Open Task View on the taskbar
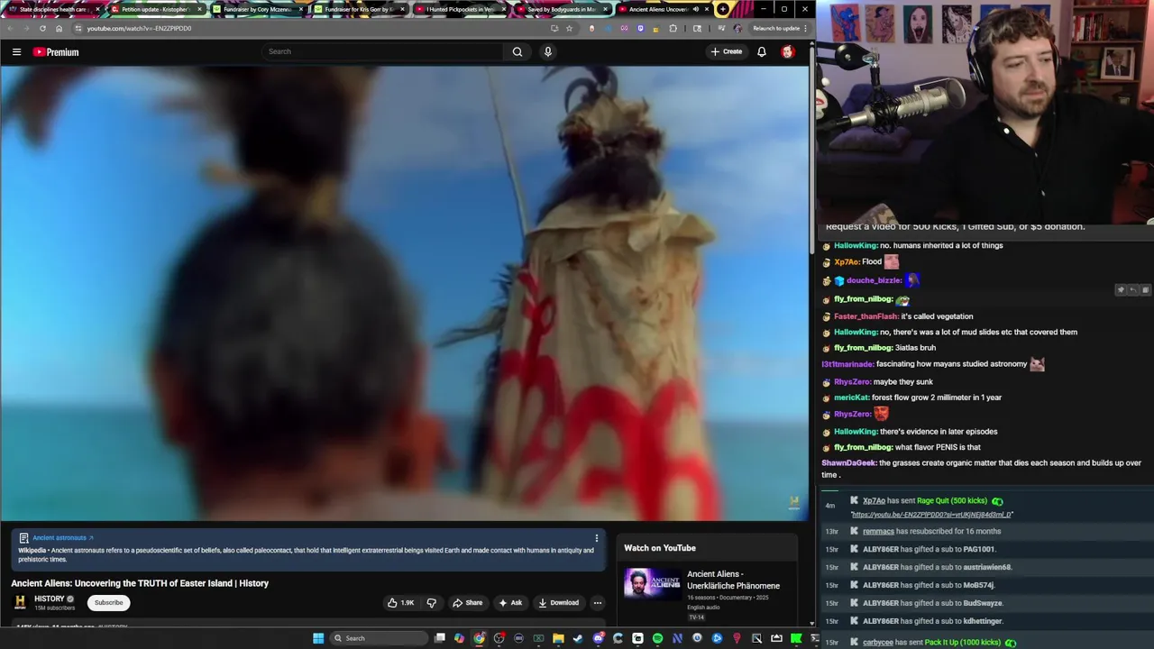Viewport: 1154px width, 649px height. pos(440,638)
